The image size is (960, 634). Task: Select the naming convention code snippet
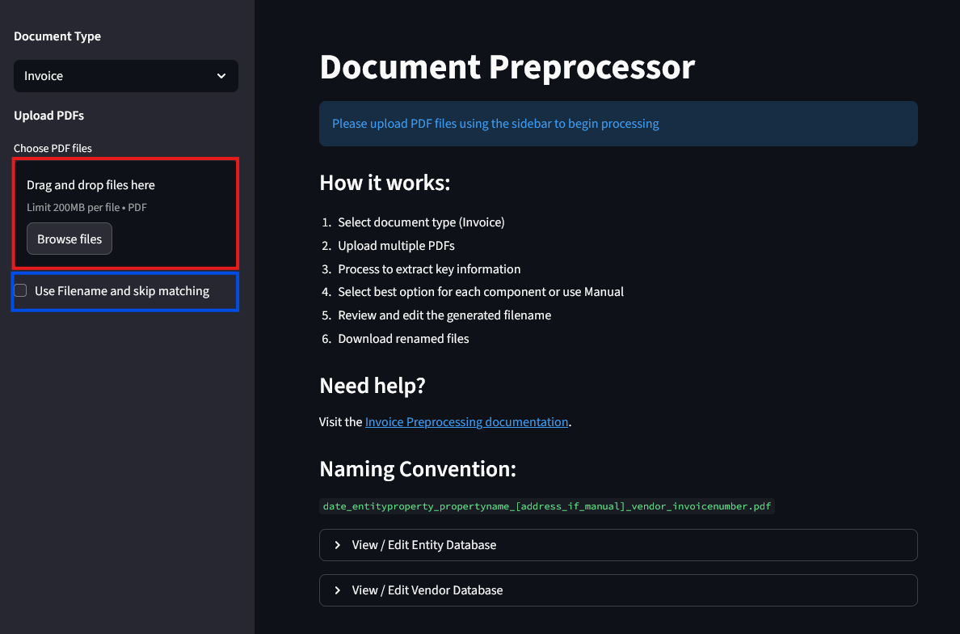tap(546, 505)
